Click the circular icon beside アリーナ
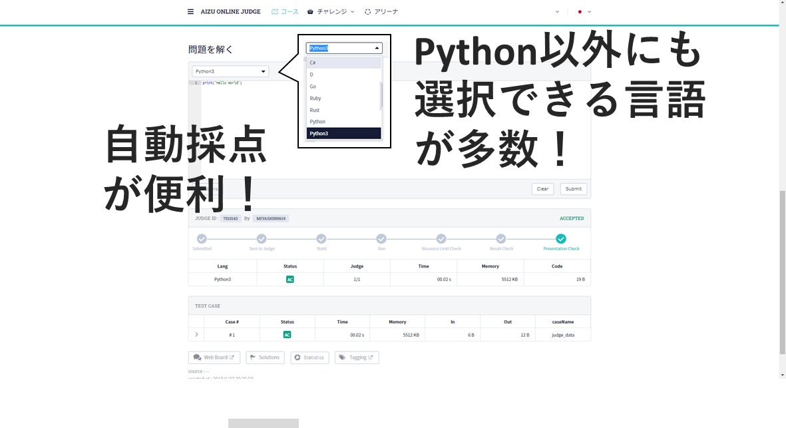The height and width of the screenshot is (428, 786). coord(368,11)
